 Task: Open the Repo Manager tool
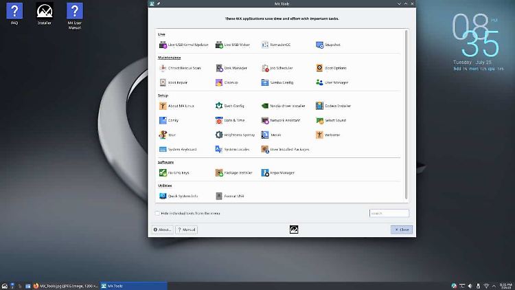pyautogui.click(x=280, y=173)
